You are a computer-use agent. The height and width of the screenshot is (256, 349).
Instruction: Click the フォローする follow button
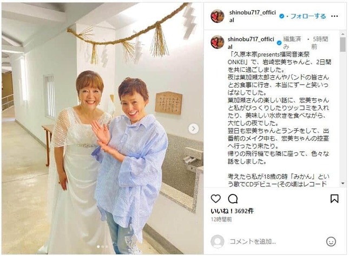[308, 16]
